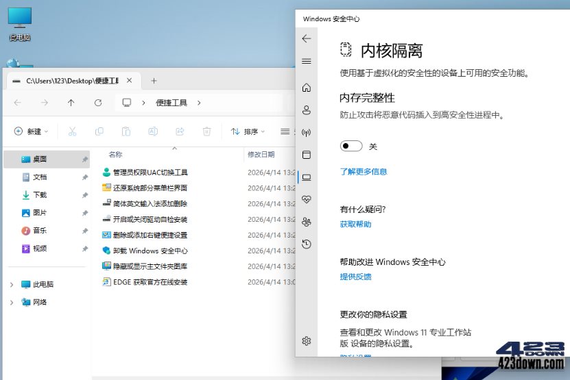
Task: Click the PC icon in address bar
Action: (126, 103)
